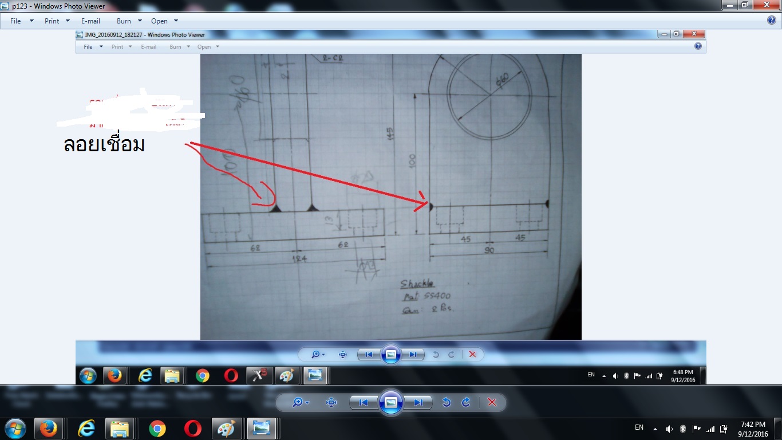The height and width of the screenshot is (440, 782).
Task: Click Opera icon on pictured 6:48 PM taskbar
Action: click(x=231, y=376)
